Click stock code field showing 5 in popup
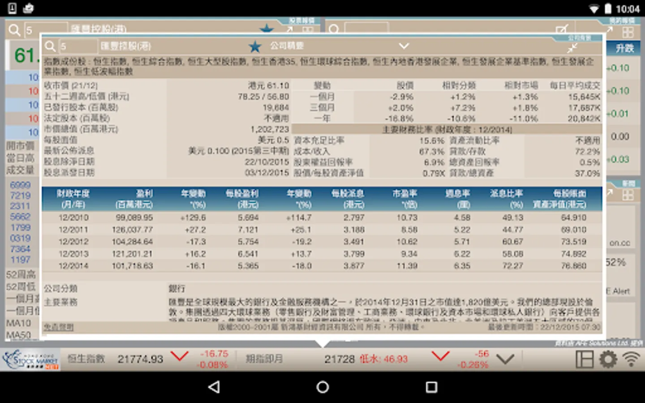645x403 pixels. (x=78, y=46)
